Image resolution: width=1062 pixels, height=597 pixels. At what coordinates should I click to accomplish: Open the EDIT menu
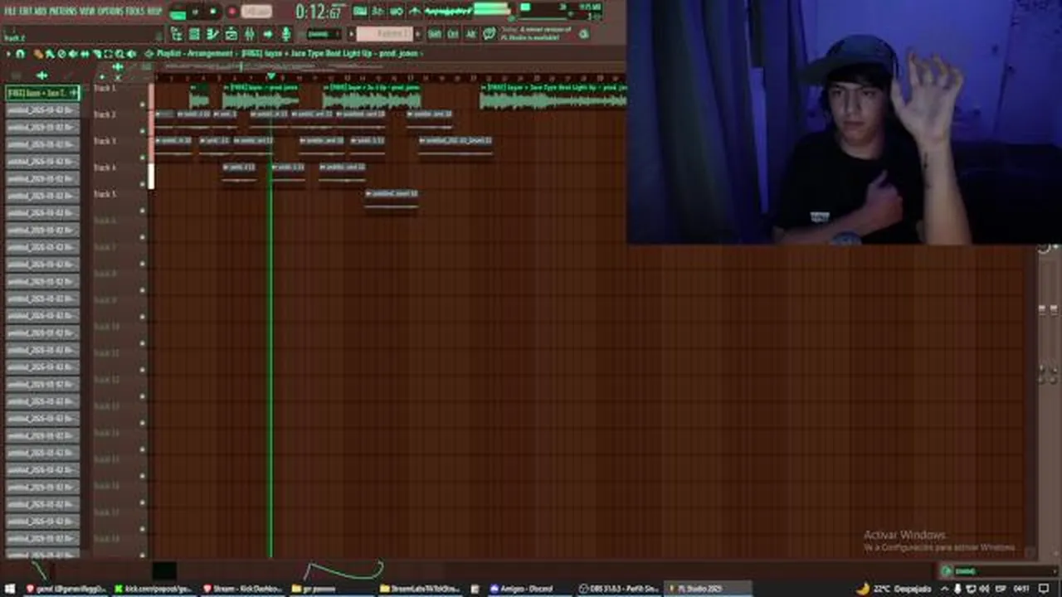click(27, 12)
